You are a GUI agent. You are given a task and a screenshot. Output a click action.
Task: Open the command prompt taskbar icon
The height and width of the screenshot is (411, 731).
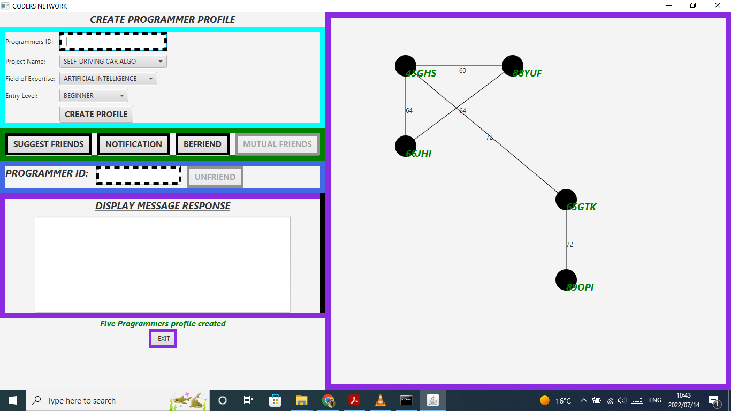406,400
